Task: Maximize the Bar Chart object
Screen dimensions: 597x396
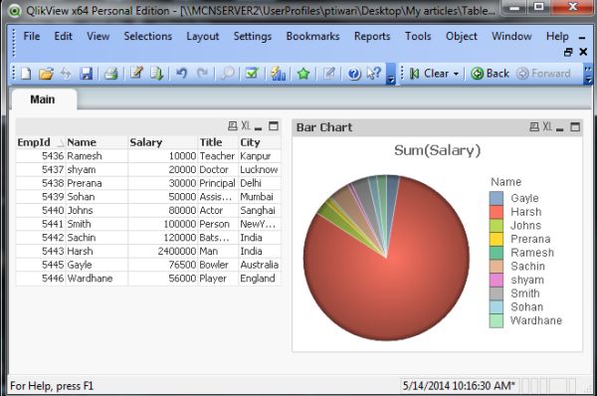Action: point(575,127)
